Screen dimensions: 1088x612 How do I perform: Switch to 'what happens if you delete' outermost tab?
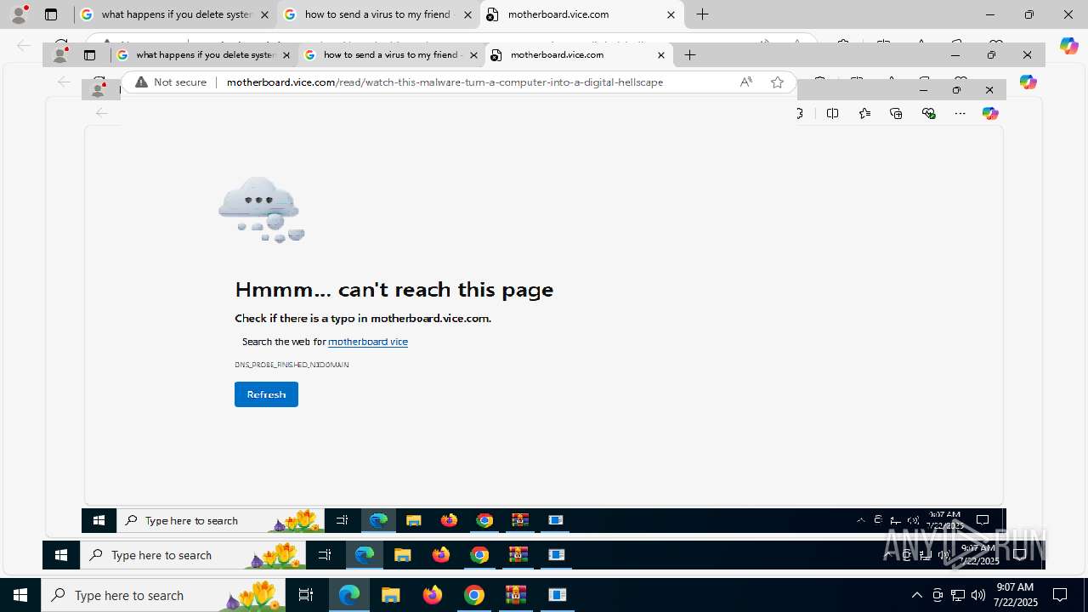[176, 14]
